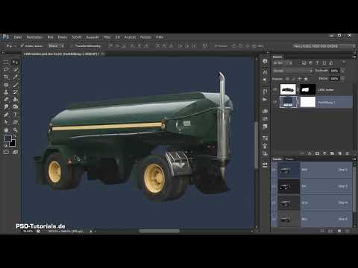Click the trash icon in Ebenen panel
The image size is (358, 268).
(x=348, y=153)
